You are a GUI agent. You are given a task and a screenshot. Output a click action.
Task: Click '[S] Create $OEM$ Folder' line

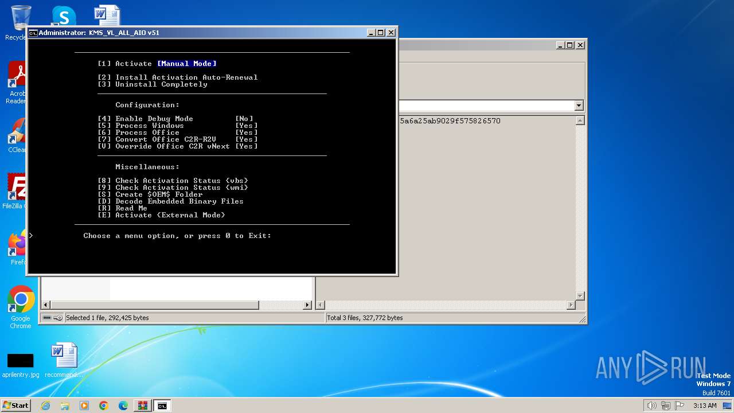150,194
